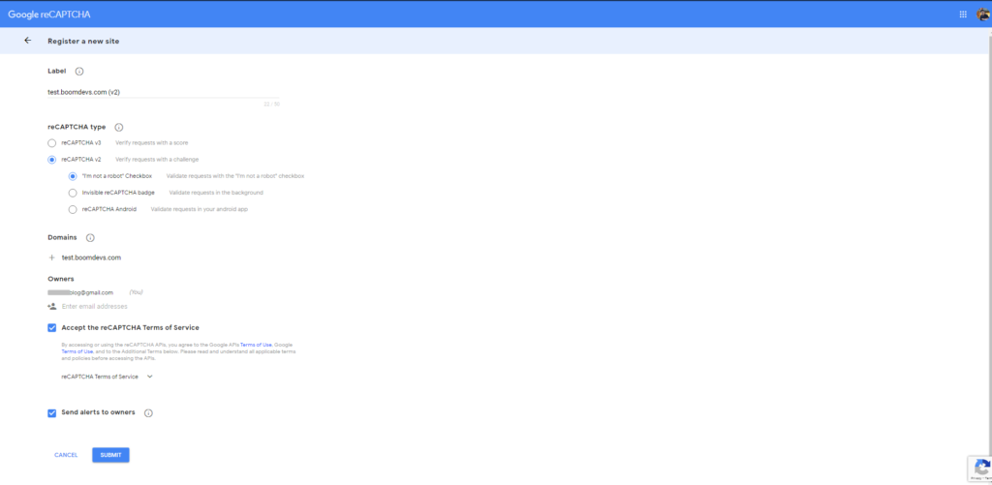Click the "Register a new site" heading
Image resolution: width=992 pixels, height=485 pixels.
[83, 41]
